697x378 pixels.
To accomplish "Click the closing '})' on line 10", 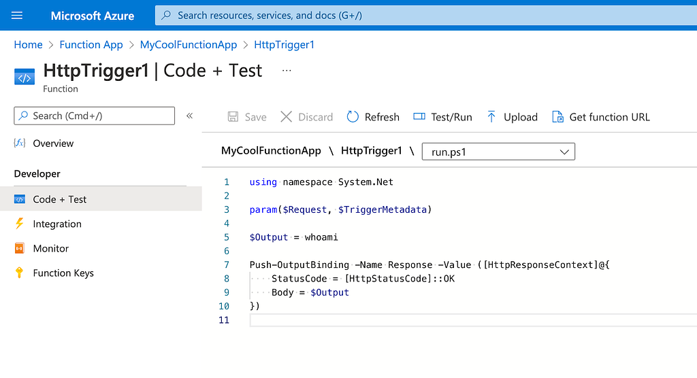I will 255,306.
